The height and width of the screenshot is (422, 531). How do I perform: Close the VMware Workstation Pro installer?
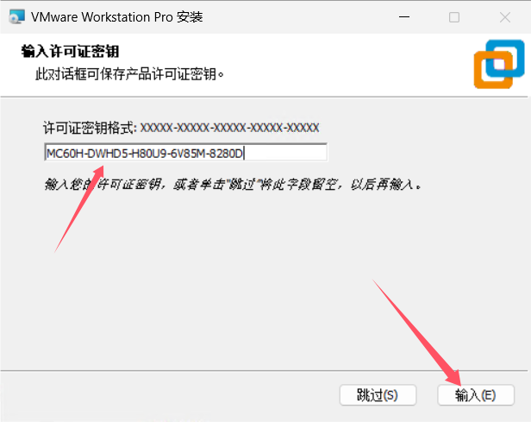click(505, 17)
